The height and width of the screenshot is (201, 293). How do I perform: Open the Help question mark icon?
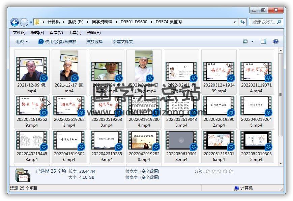(275, 41)
